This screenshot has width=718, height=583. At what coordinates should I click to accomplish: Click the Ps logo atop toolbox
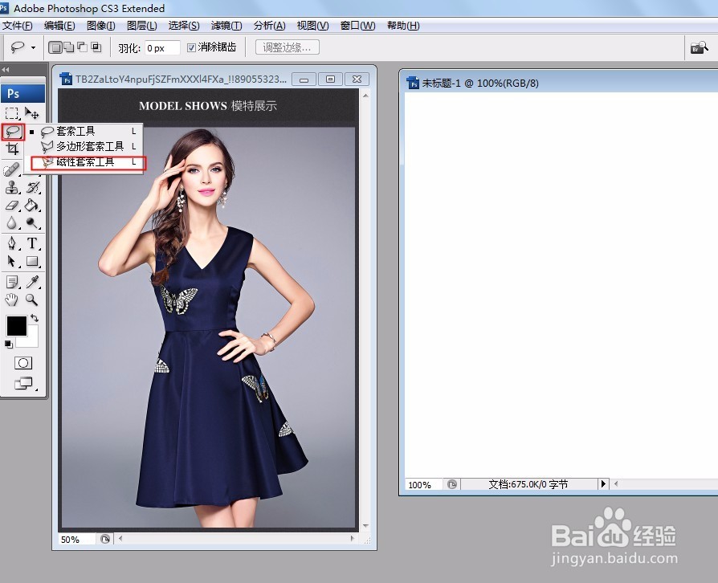(x=23, y=93)
